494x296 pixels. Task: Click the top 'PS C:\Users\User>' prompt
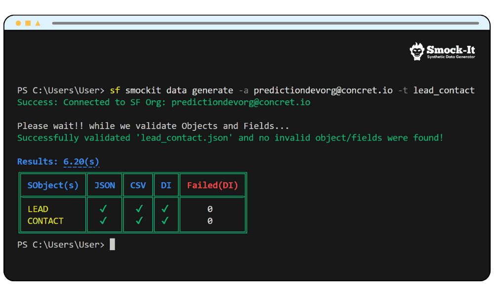click(x=61, y=91)
